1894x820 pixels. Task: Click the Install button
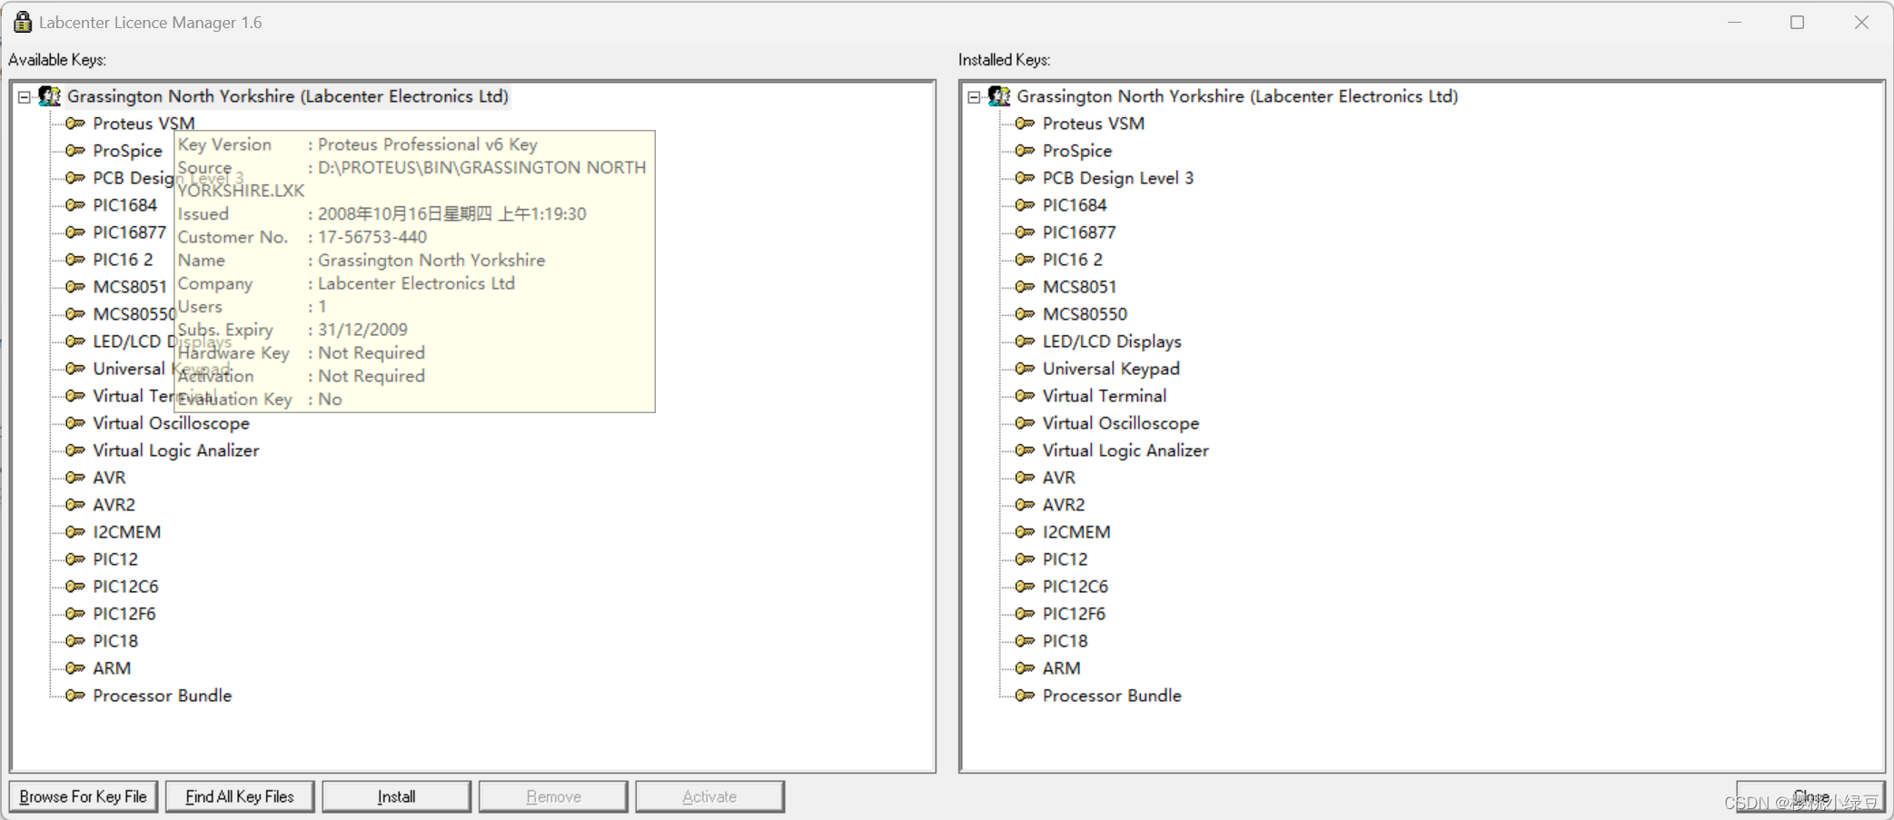click(396, 796)
